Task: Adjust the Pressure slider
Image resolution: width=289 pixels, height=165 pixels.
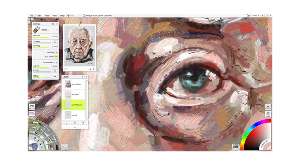Action: [x=42, y=38]
